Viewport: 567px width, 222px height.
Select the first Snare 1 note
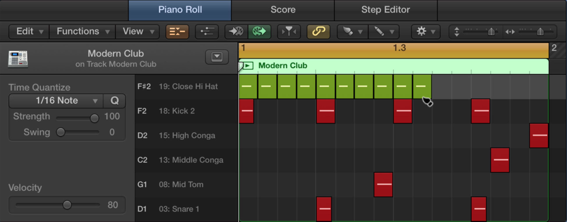point(324,209)
